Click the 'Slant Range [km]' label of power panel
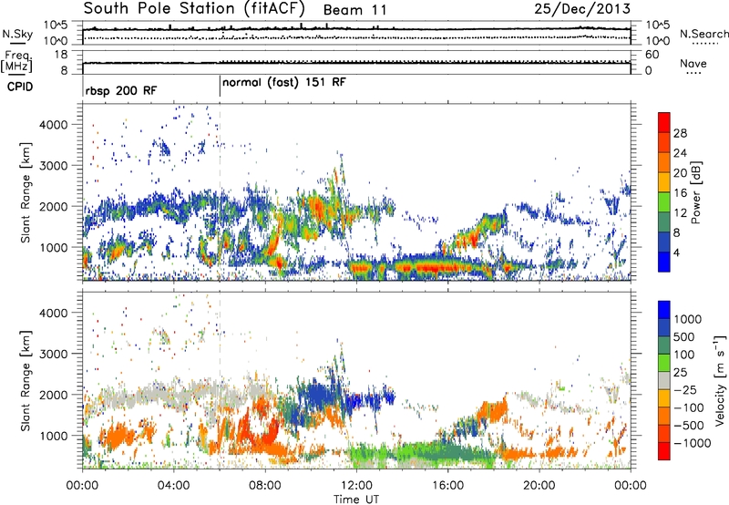The image size is (729, 505). pos(26,192)
